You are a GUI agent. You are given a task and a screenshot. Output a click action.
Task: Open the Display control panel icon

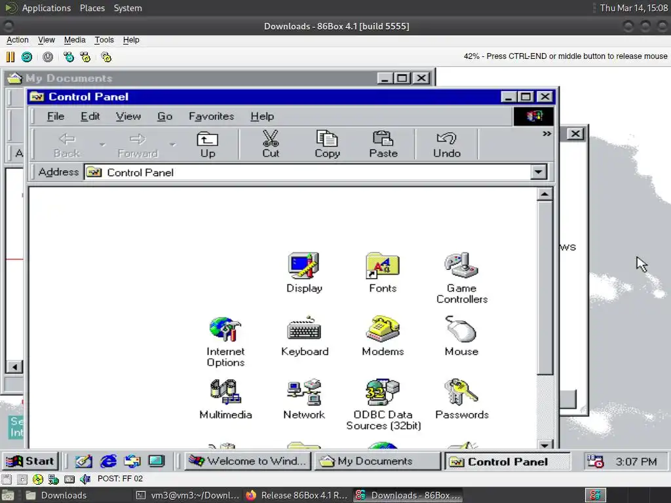(304, 273)
